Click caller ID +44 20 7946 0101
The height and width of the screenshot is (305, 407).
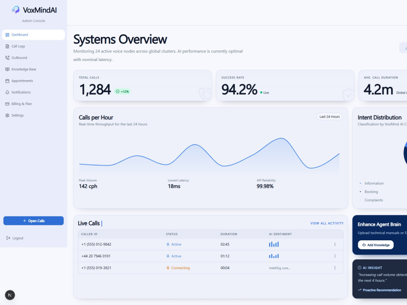96,256
